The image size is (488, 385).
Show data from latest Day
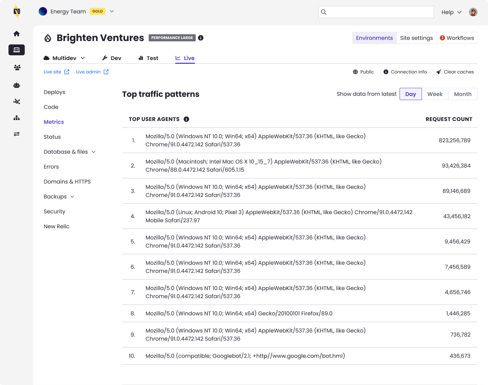click(x=411, y=94)
